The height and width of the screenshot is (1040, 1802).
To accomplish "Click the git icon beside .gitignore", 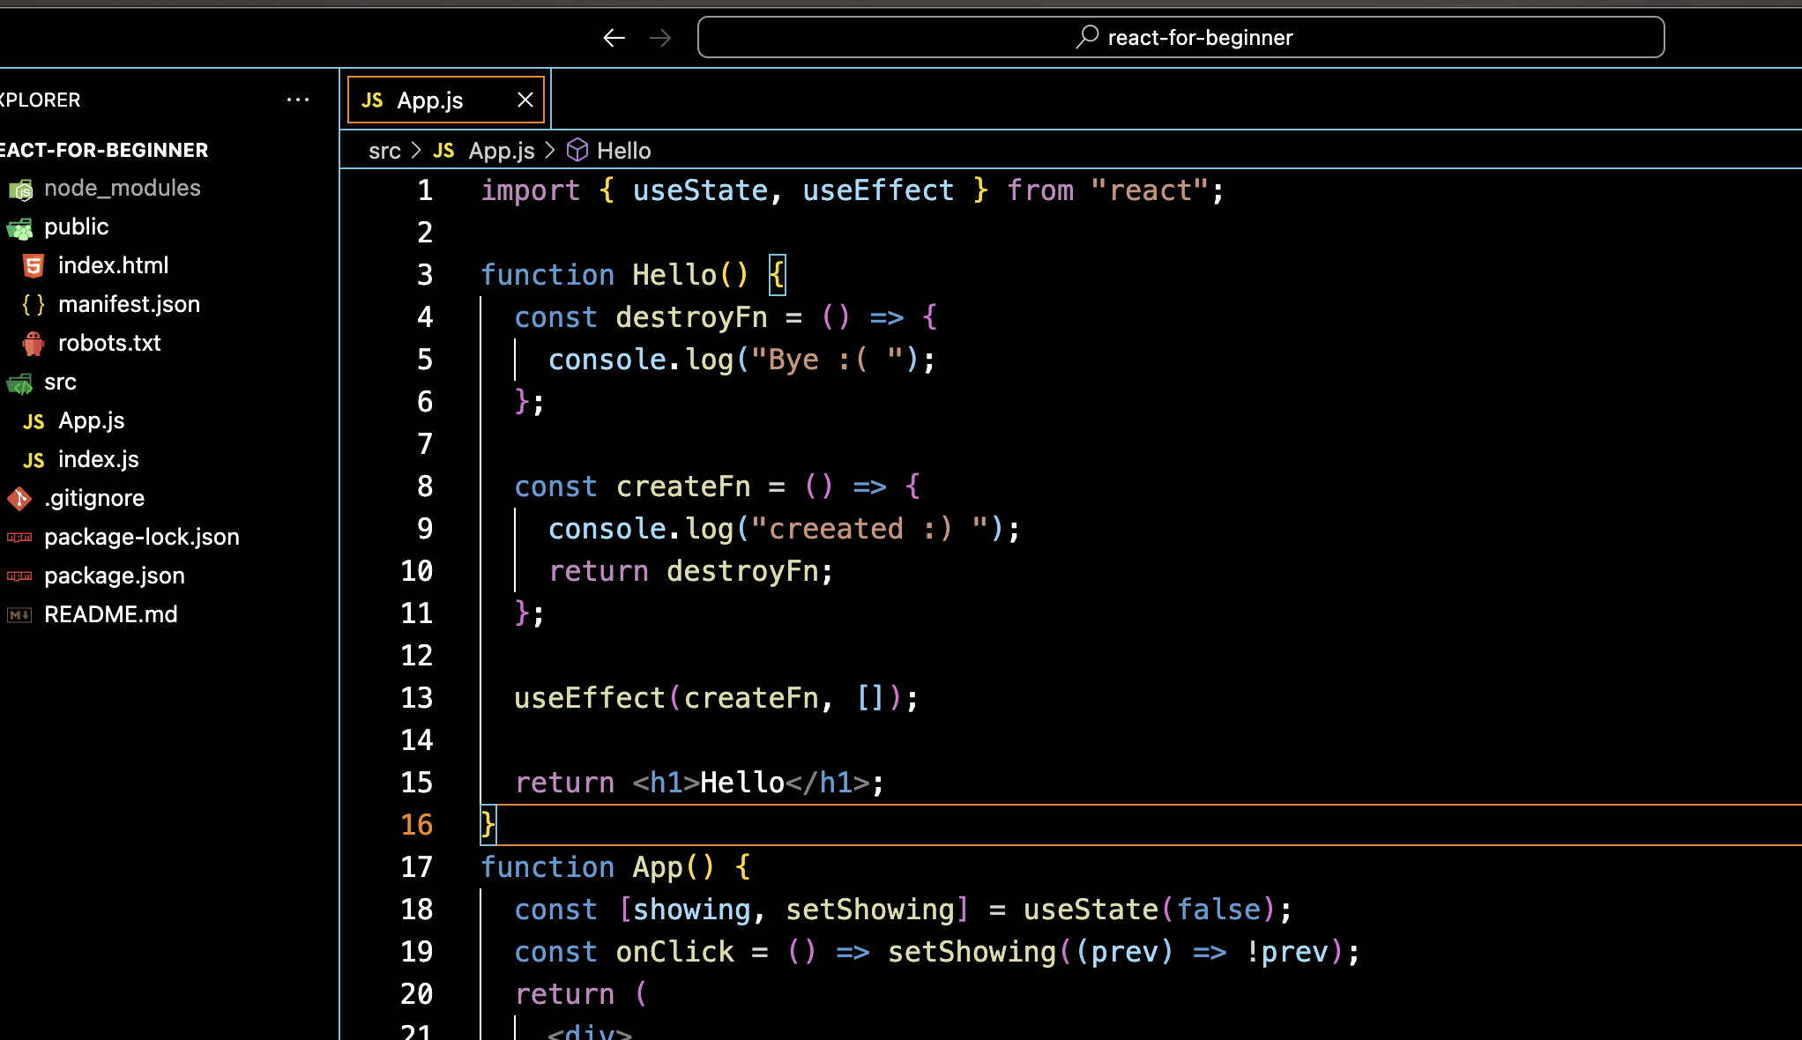I will click(19, 498).
